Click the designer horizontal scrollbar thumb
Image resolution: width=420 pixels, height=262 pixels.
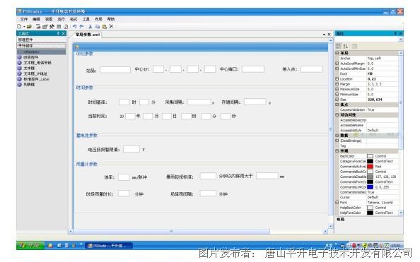[171, 231]
